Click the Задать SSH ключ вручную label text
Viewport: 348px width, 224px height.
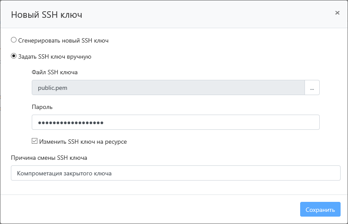tap(54, 56)
